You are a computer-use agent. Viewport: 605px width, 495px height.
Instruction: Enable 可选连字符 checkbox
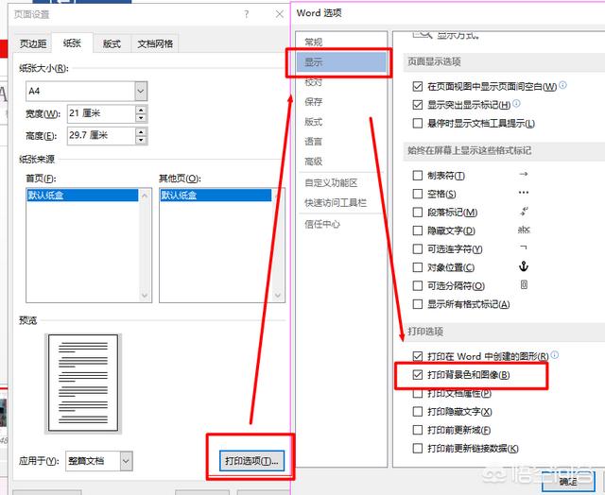pyautogui.click(x=418, y=249)
